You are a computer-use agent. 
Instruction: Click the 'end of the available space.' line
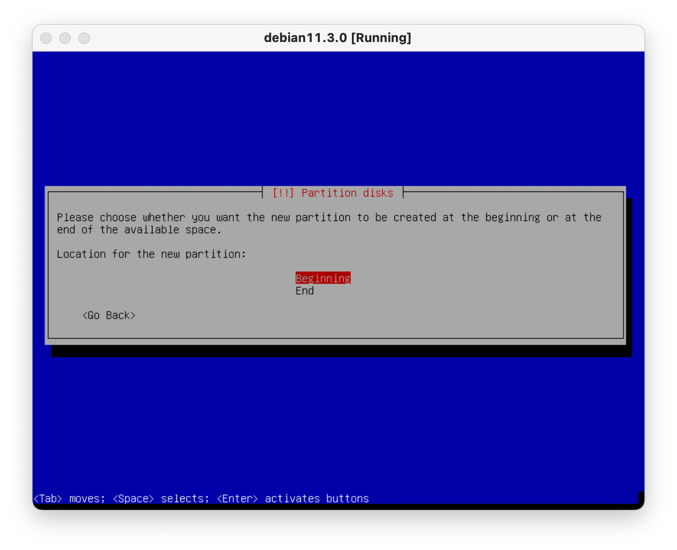[x=139, y=230]
